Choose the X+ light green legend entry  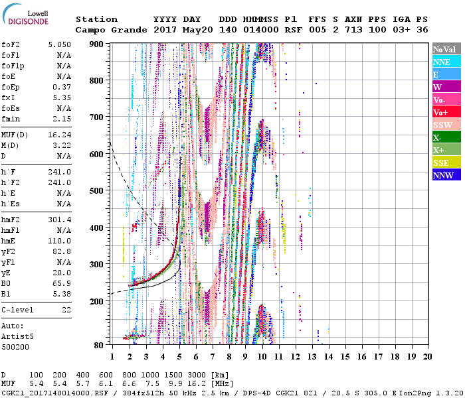pos(446,150)
